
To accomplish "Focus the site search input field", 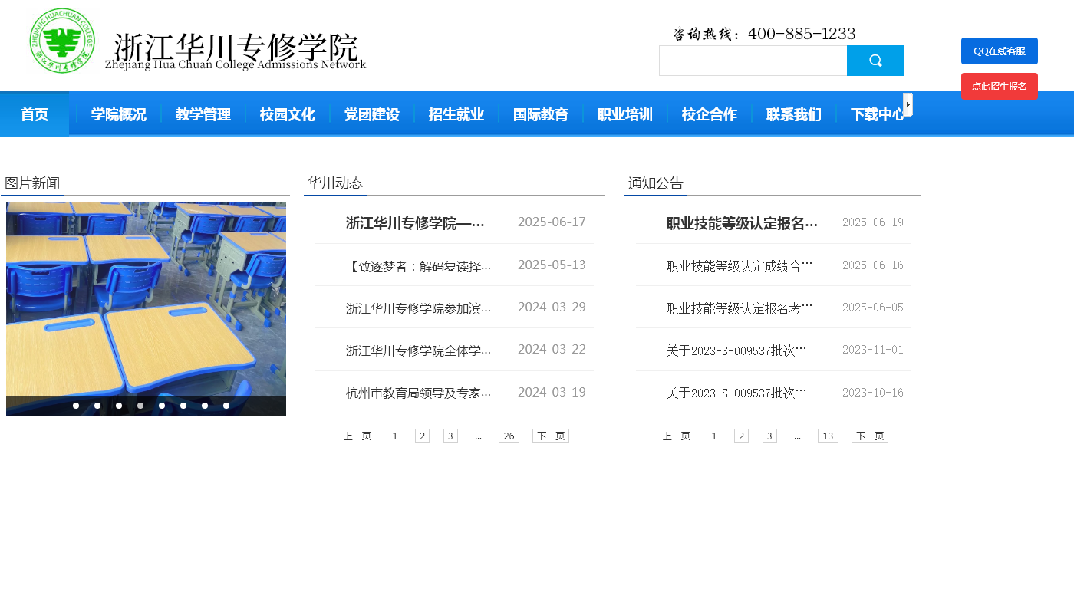I will pos(753,61).
